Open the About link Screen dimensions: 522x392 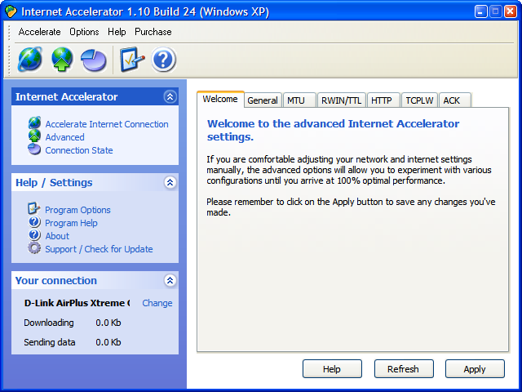(57, 236)
